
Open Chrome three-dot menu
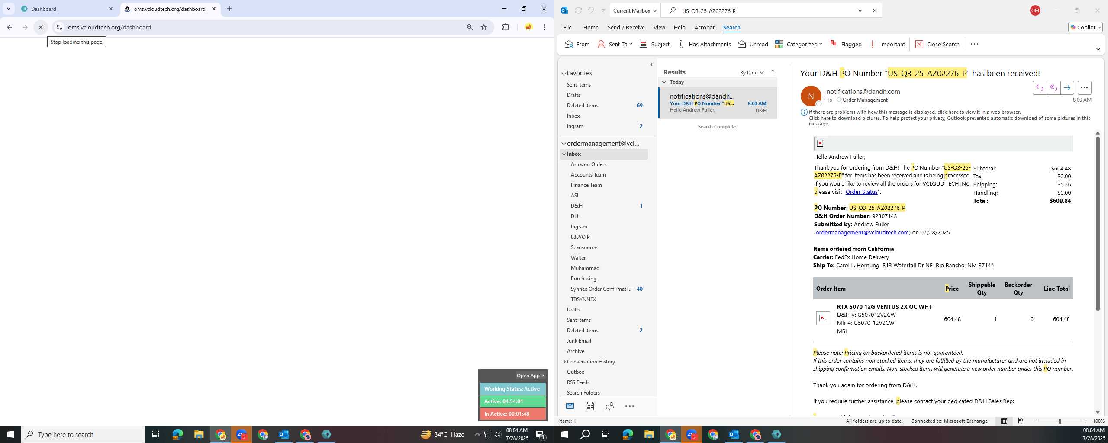[x=544, y=27]
